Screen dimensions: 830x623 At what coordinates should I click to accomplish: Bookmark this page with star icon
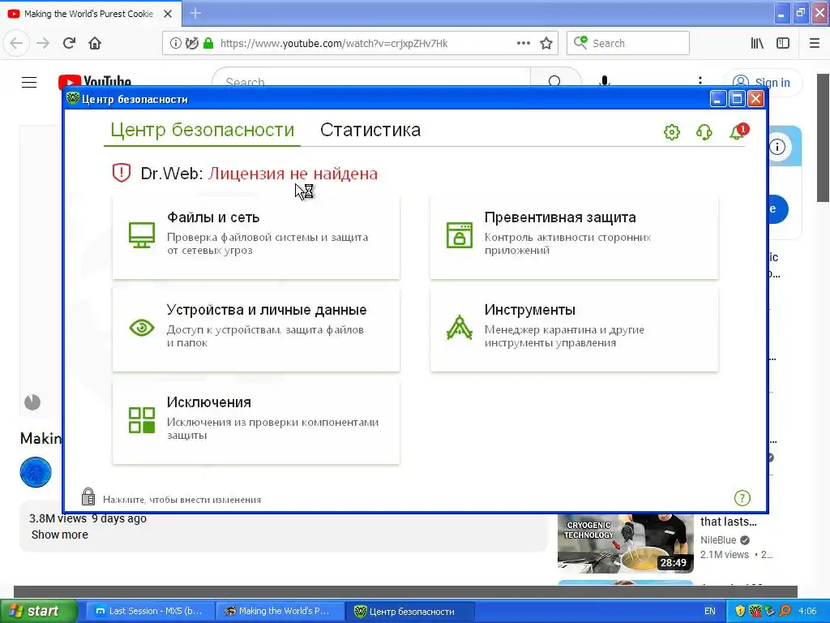click(546, 43)
